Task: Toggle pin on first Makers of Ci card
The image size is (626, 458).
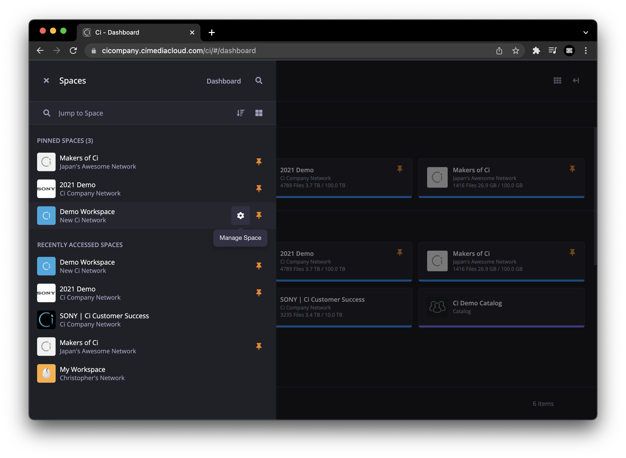Action: point(572,169)
